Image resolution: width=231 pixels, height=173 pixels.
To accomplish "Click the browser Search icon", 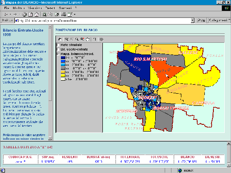I will click(44, 14).
